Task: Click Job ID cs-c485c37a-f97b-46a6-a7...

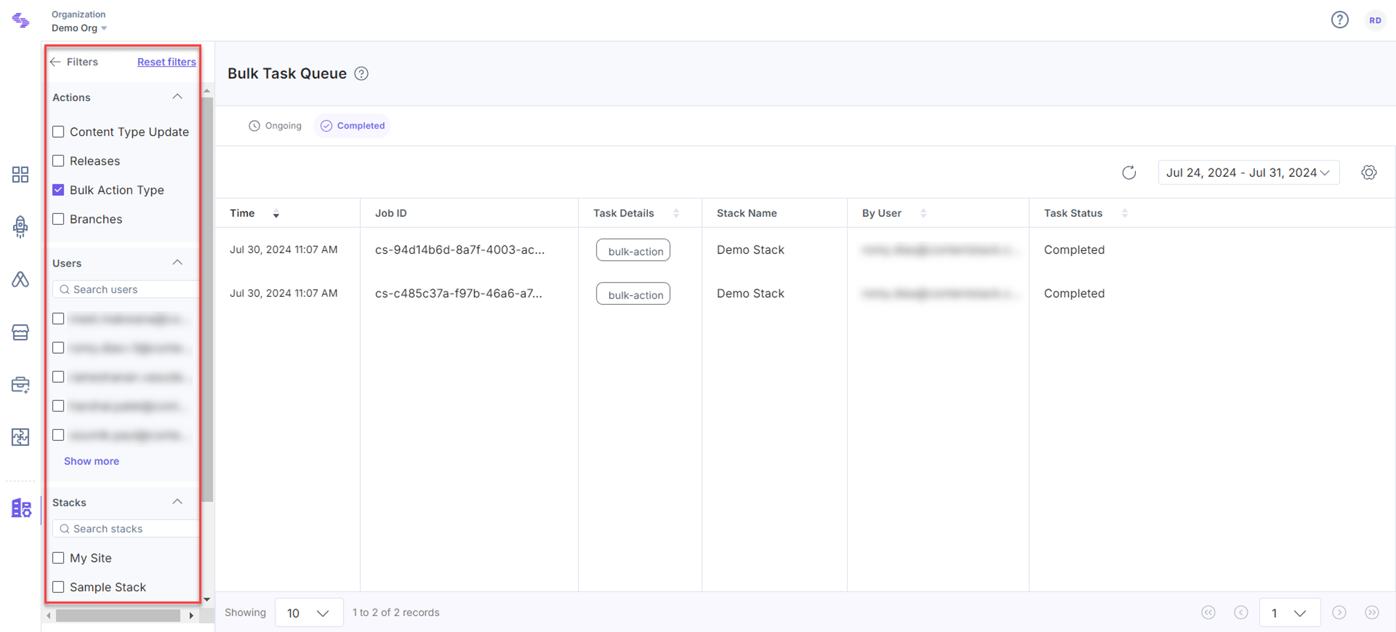Action: click(458, 293)
